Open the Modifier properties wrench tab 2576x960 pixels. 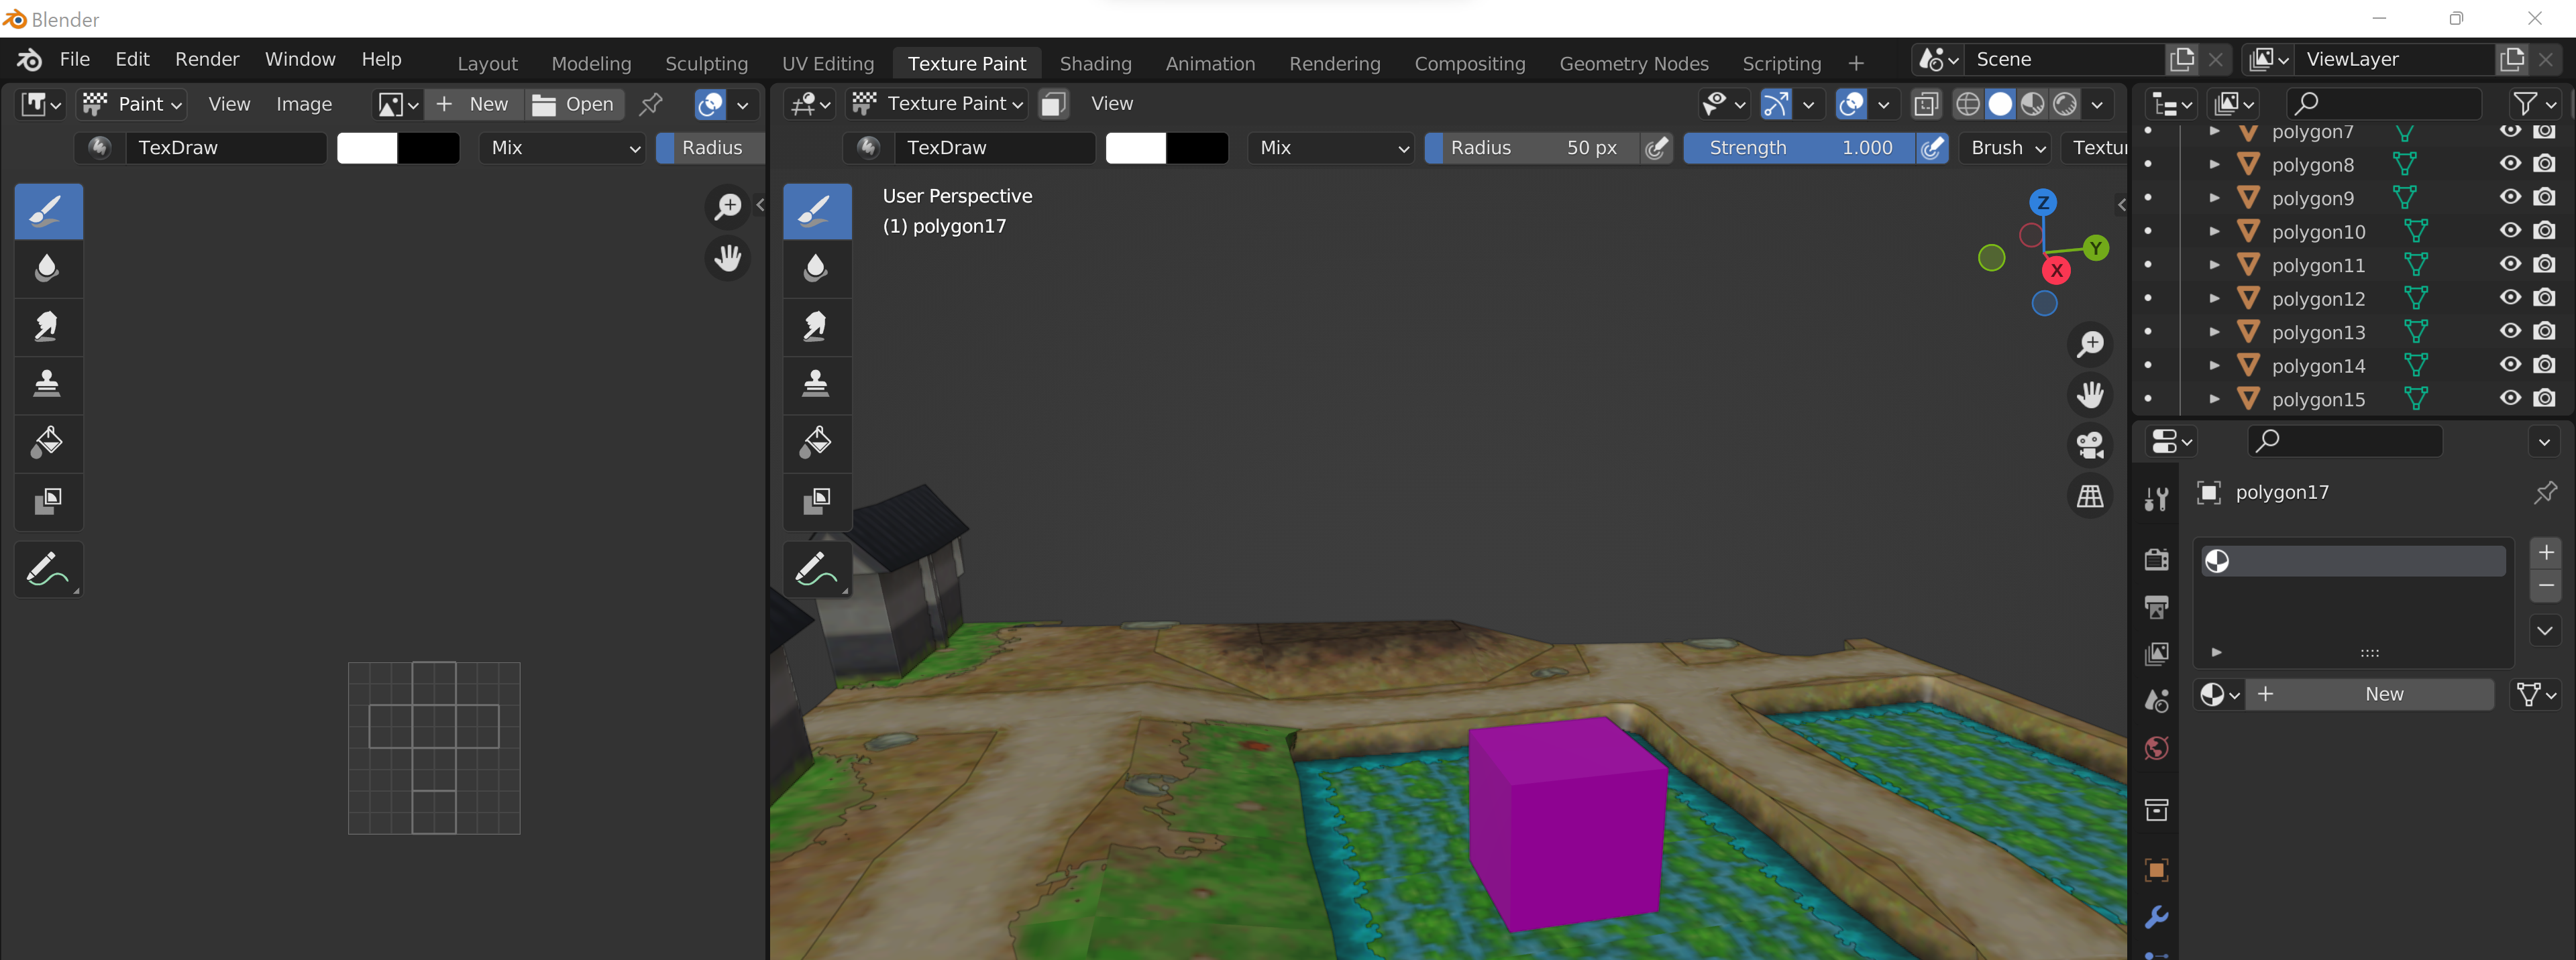pos(2156,916)
